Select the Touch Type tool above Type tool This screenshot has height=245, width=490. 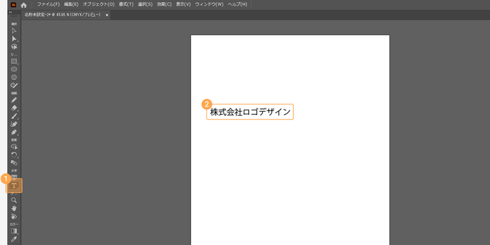click(x=14, y=176)
